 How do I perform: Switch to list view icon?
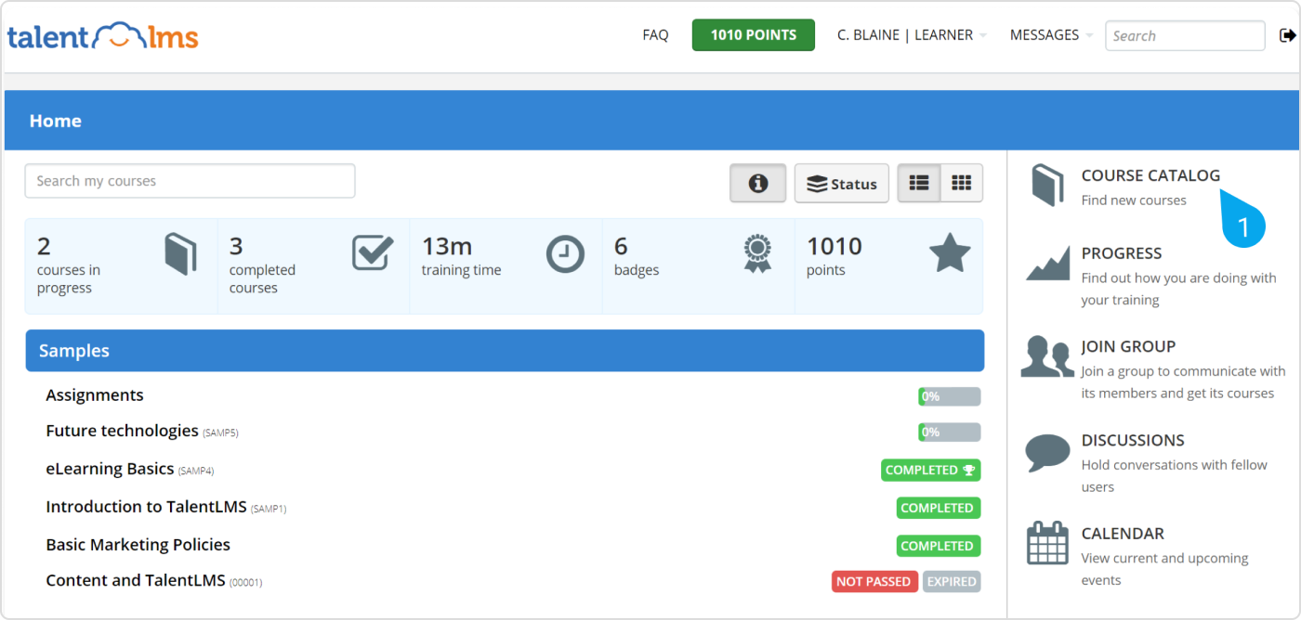919,184
